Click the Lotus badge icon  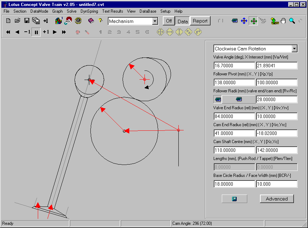pos(78,20)
